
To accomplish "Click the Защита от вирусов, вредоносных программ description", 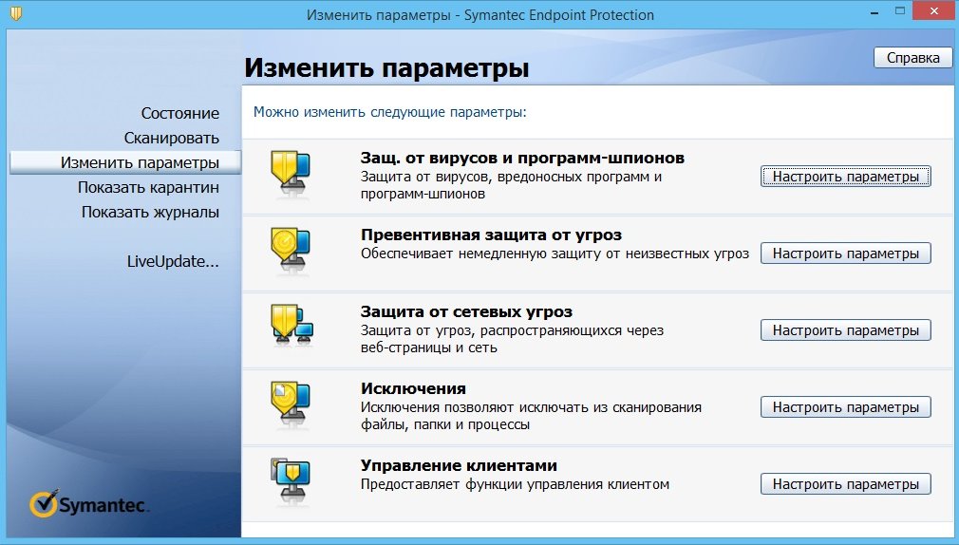I will (511, 185).
